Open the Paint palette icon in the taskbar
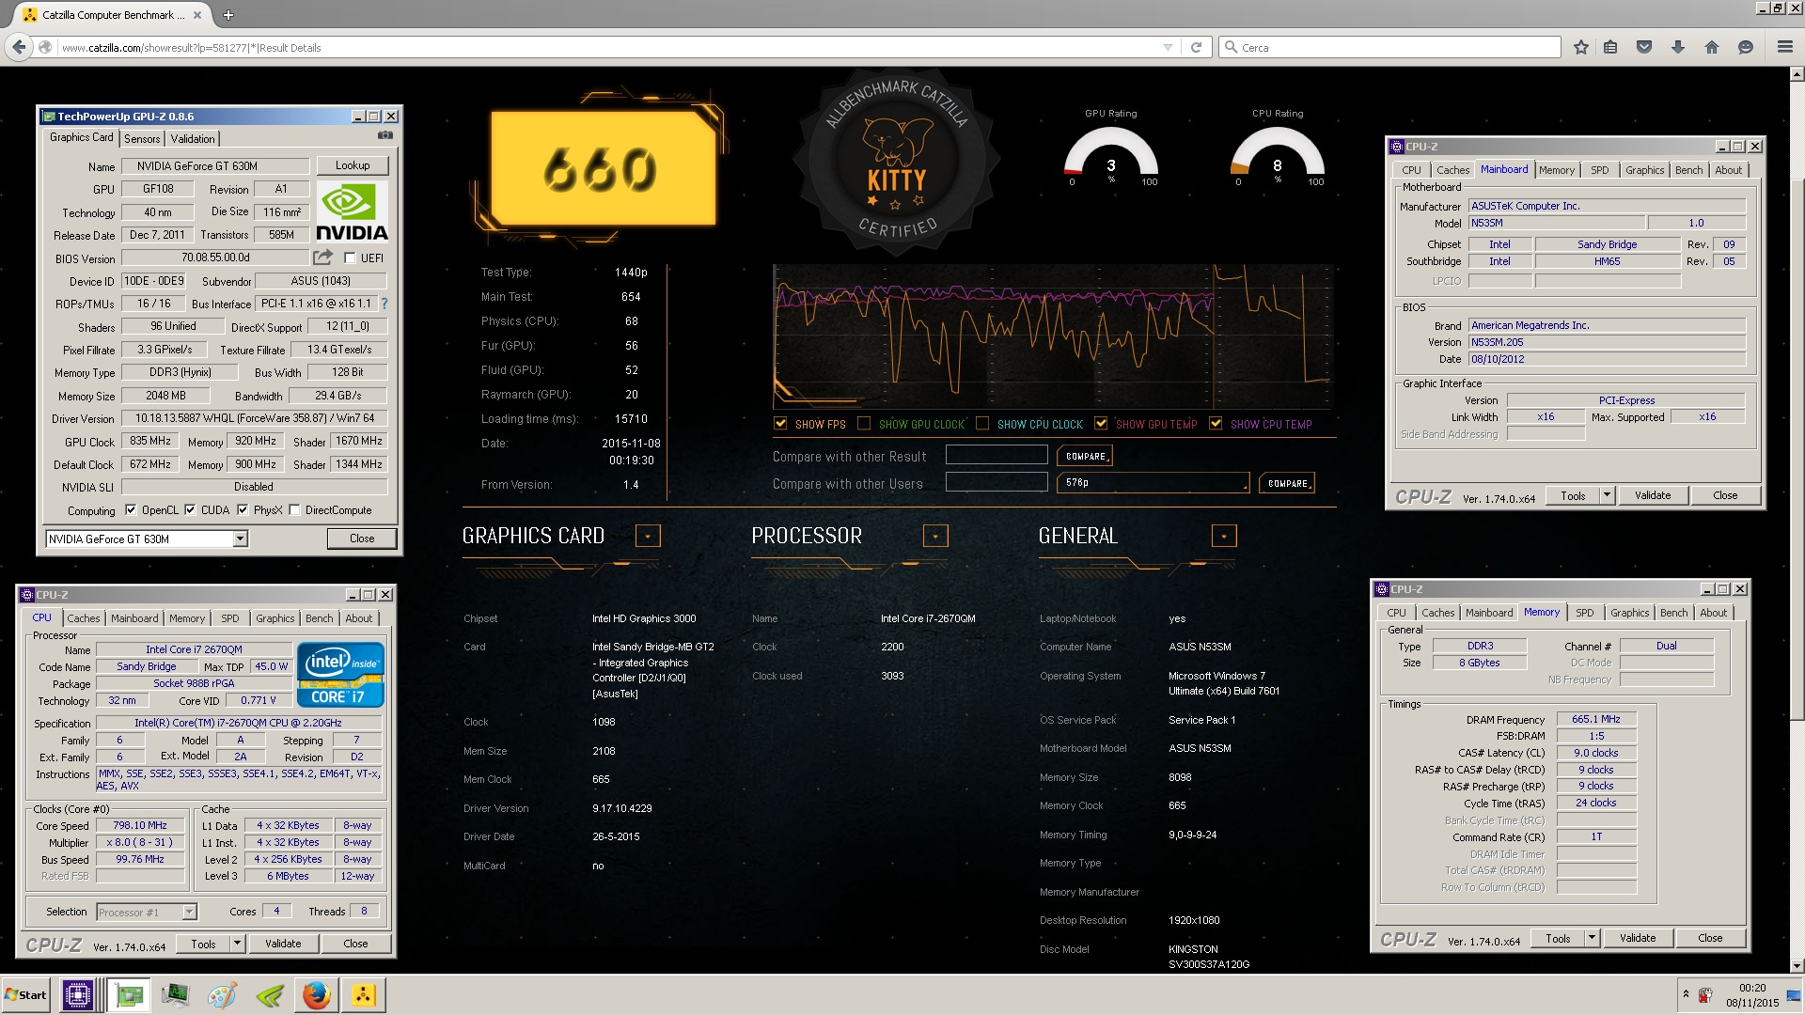This screenshot has height=1015, width=1805. 222,995
